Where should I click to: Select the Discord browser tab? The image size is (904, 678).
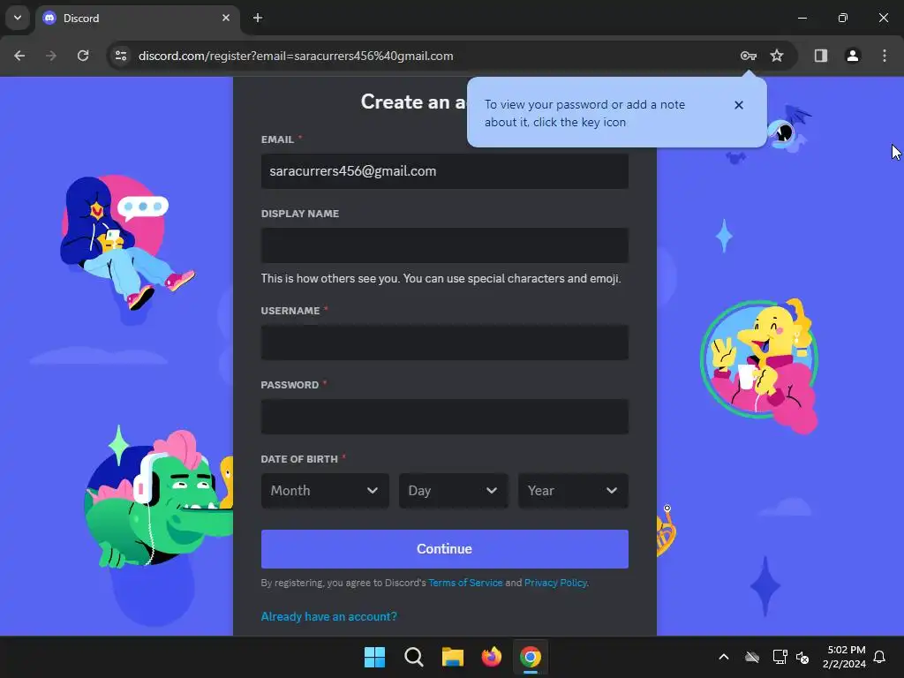(137, 18)
